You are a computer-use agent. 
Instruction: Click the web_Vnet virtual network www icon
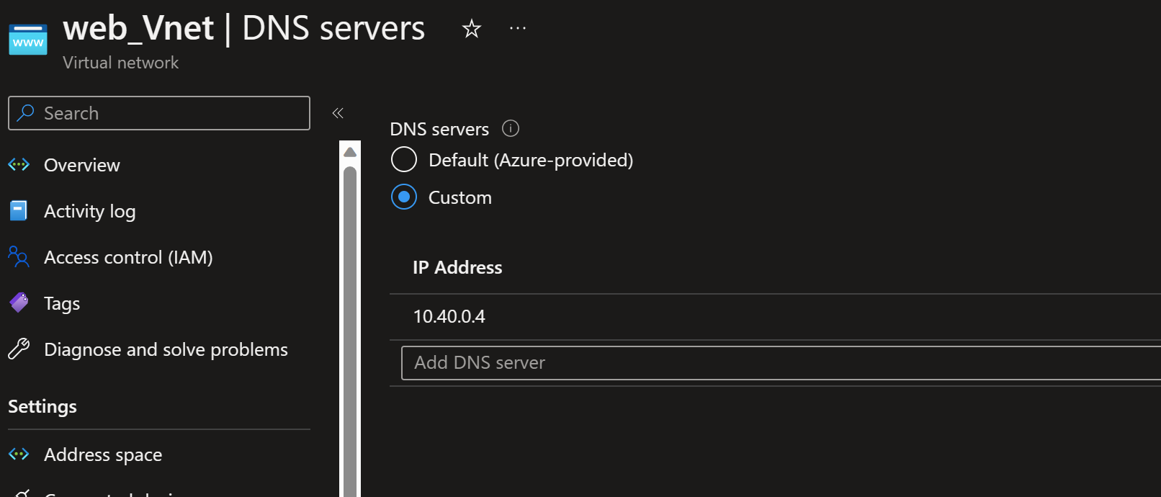28,40
